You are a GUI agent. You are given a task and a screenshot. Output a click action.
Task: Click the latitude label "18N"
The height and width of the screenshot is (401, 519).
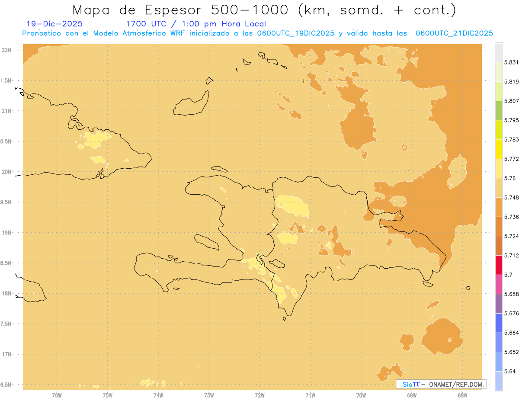click(6, 293)
